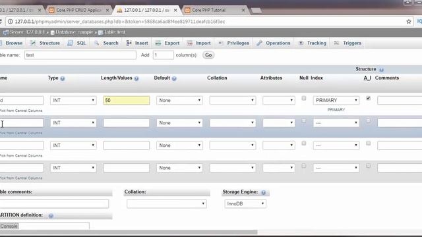Toggle Null checkbox in third row
Image resolution: width=422 pixels, height=237 pixels.
coord(303,144)
